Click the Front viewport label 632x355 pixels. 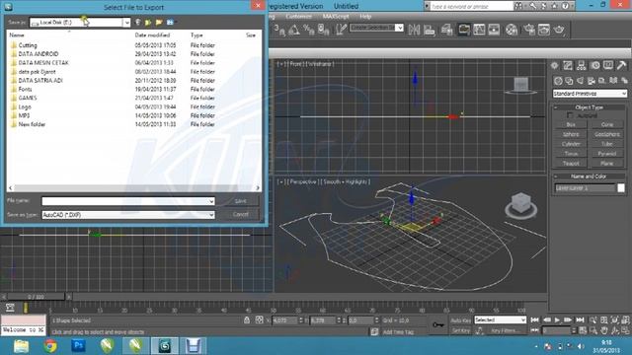[x=296, y=64]
